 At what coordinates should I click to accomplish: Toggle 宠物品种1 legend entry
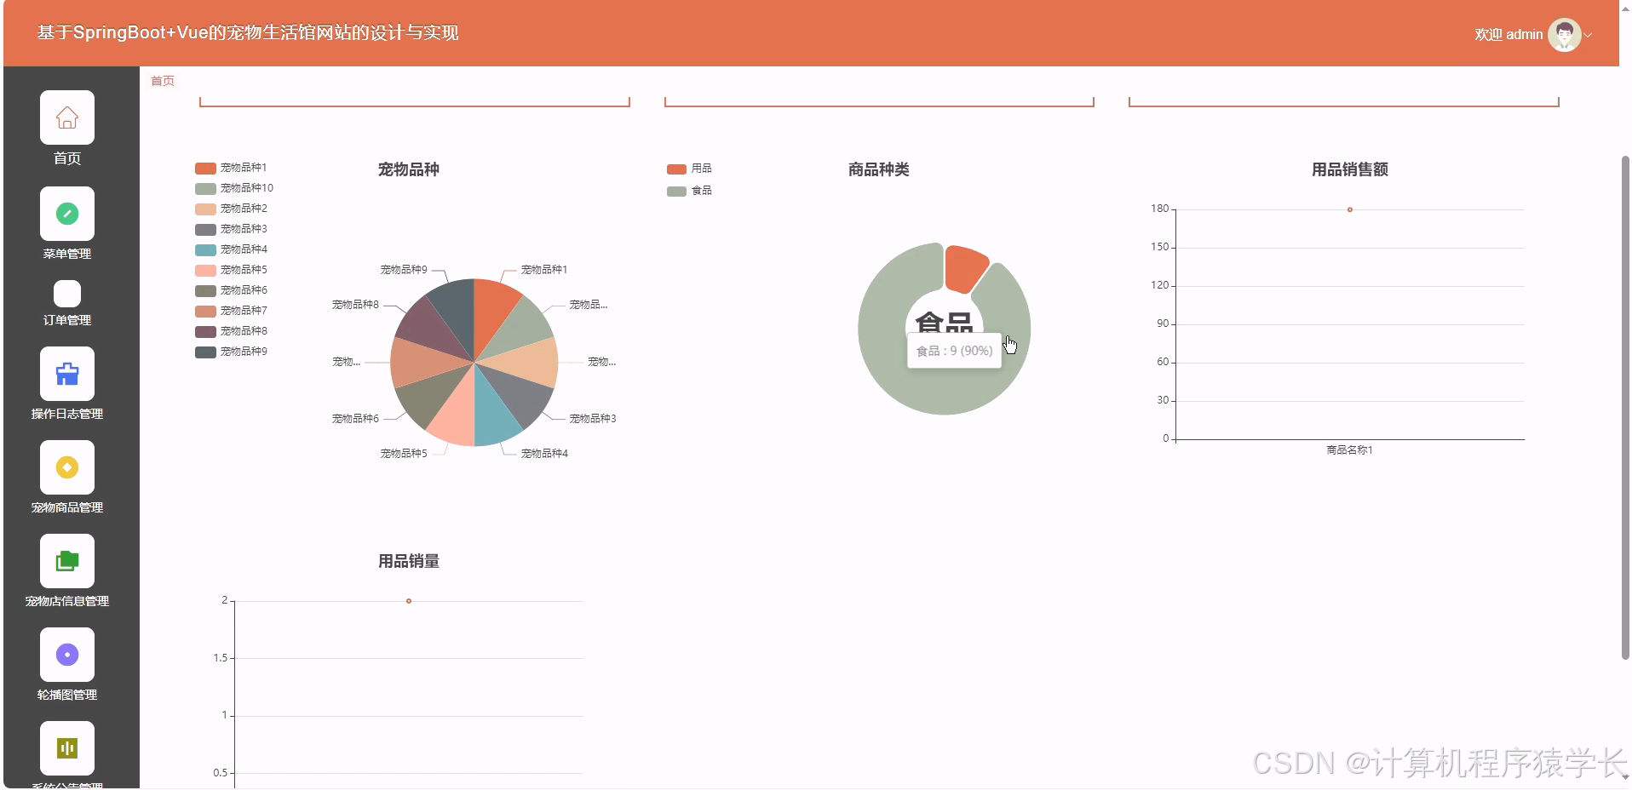coord(231,168)
